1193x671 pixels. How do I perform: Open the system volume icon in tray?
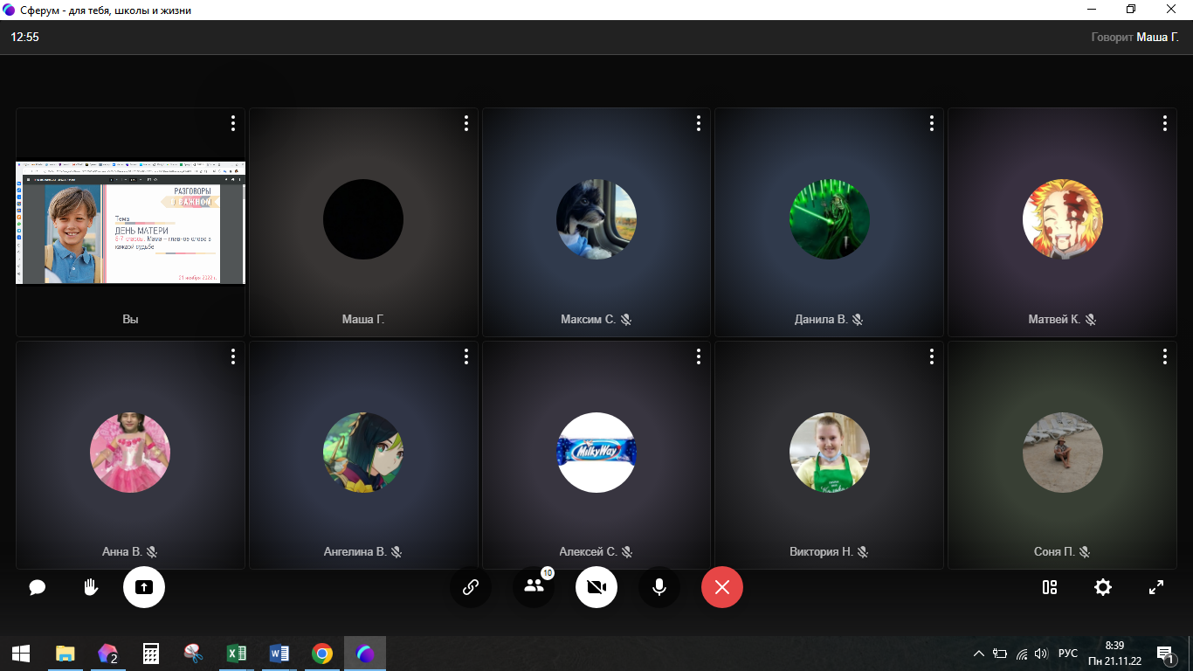(1041, 654)
